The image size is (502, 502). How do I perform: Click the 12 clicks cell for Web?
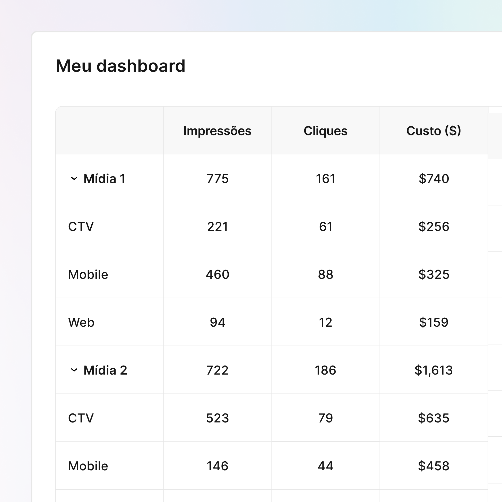(x=325, y=323)
